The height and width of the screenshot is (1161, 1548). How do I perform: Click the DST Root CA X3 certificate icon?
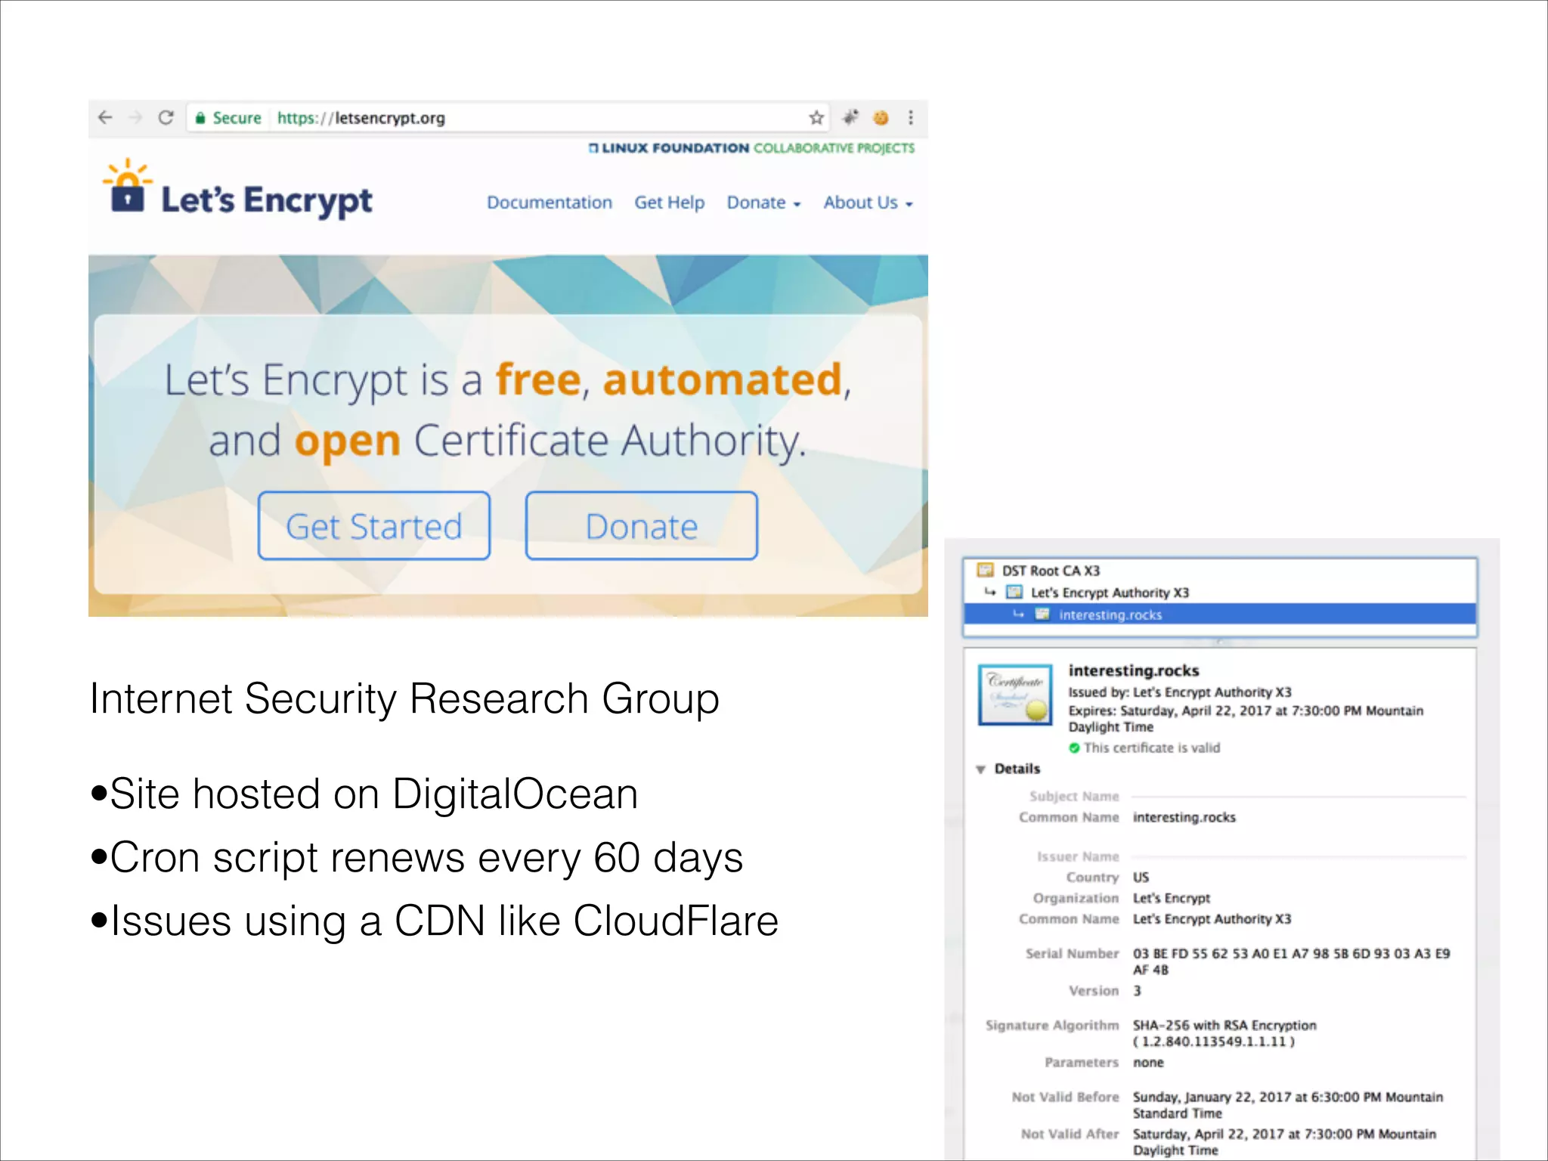[x=986, y=570]
